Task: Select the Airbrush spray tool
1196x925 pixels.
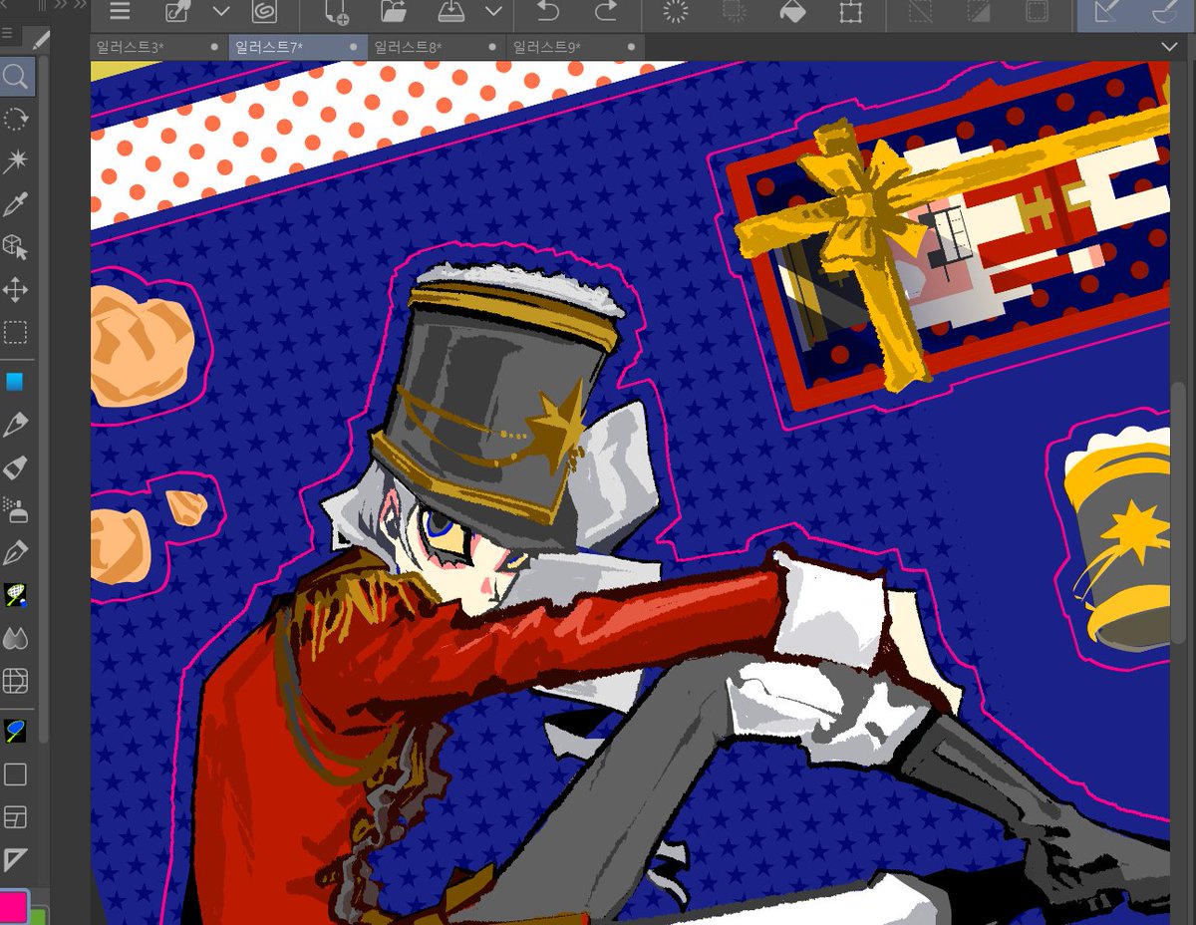Action: click(15, 509)
